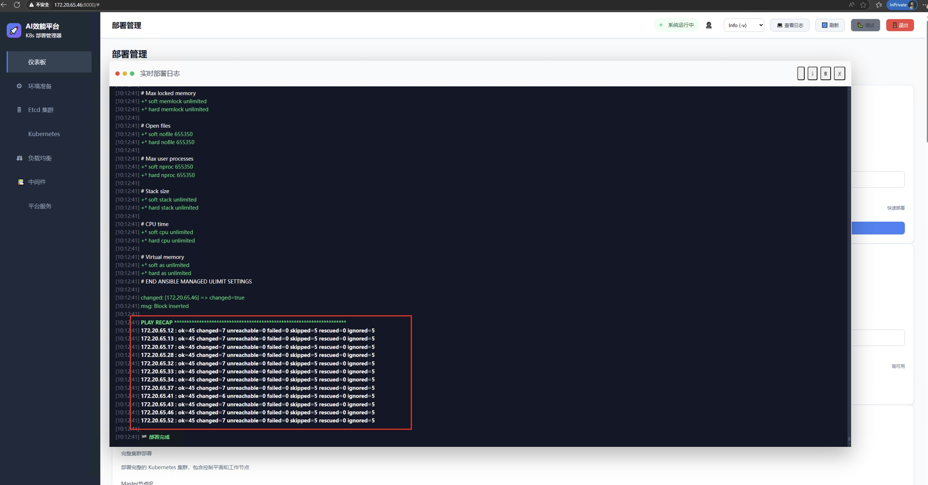
Task: Click the InPrivate profile badge
Action: pyautogui.click(x=902, y=5)
